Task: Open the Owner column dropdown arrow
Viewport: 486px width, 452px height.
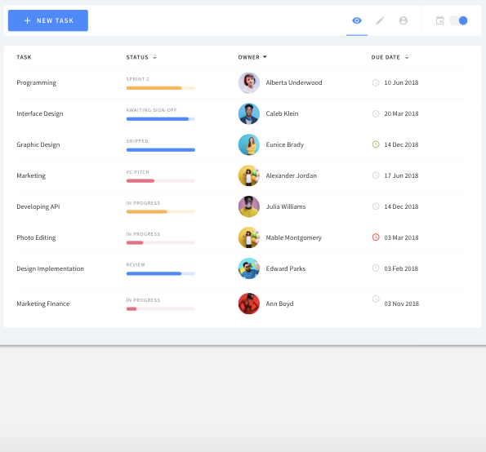Action: 265,57
